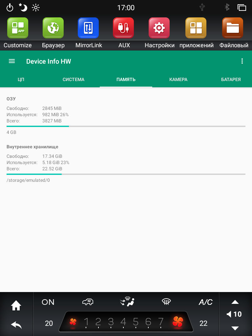Go to the home screen
This screenshot has height=336, width=252.
point(16,305)
